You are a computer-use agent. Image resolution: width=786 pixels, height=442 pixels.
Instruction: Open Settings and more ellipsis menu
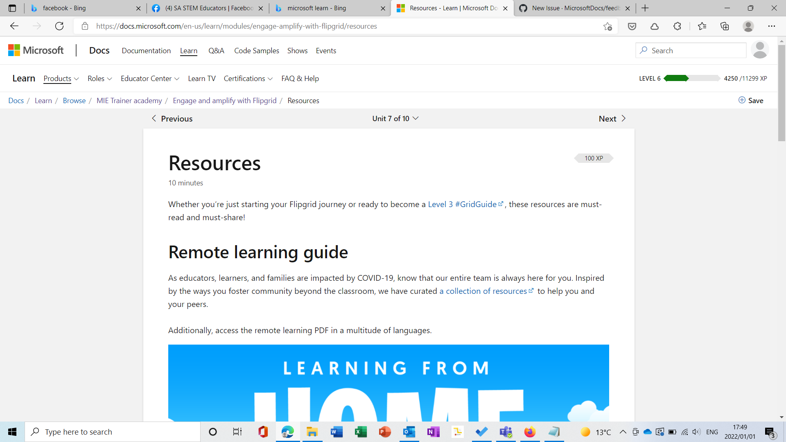772,26
